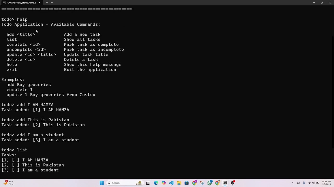Image resolution: width=334 pixels, height=187 pixels.
Task: Click 'delete <id>' command text
Action: (21, 59)
